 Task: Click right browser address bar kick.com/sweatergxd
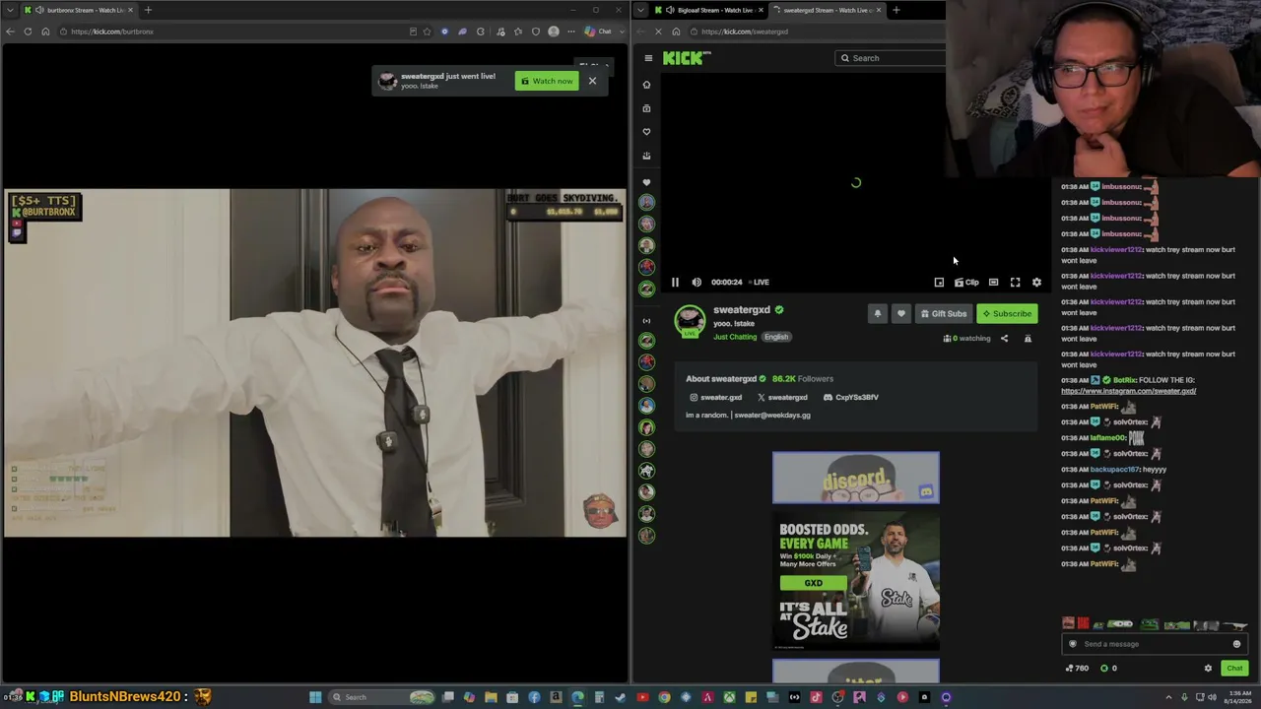point(818,32)
